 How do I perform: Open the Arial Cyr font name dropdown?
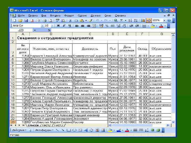tap(42, 26)
